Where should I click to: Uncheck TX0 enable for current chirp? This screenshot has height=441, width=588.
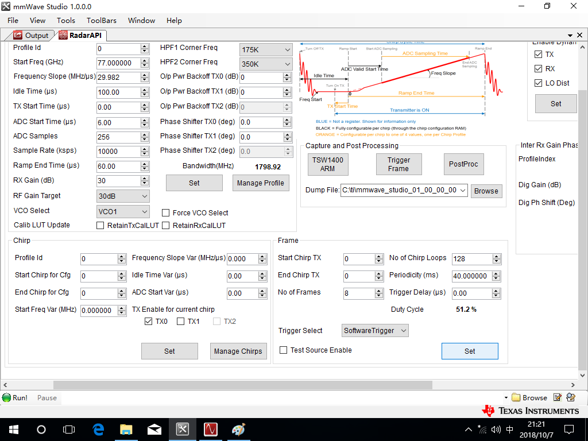(x=148, y=322)
